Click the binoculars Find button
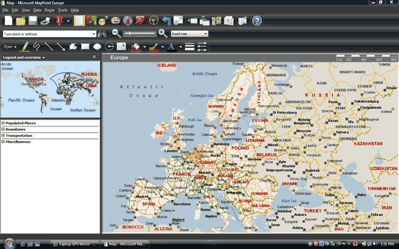 pos(102,34)
